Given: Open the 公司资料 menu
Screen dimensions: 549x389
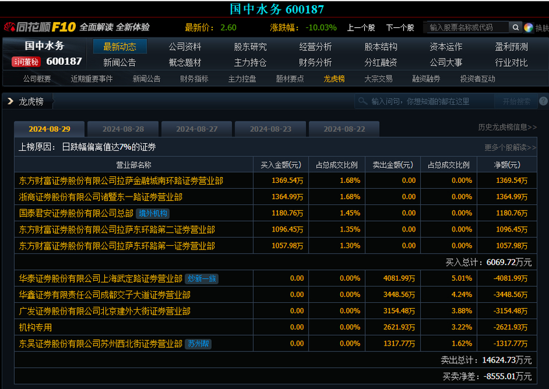Looking at the screenshot, I should pyautogui.click(x=185, y=47).
